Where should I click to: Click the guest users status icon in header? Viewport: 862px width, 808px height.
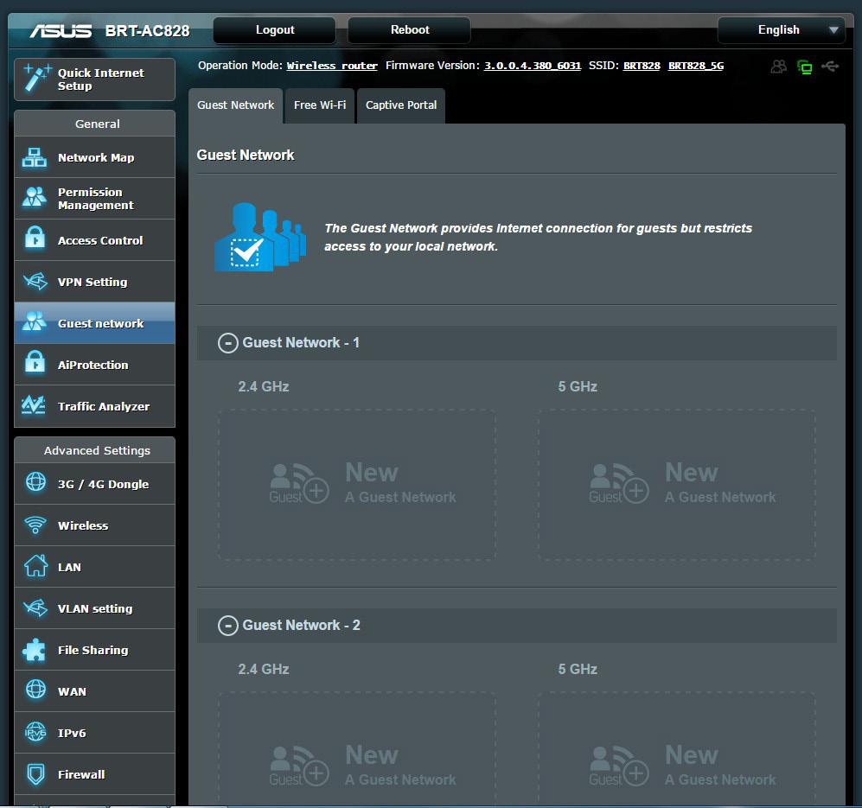[x=778, y=67]
